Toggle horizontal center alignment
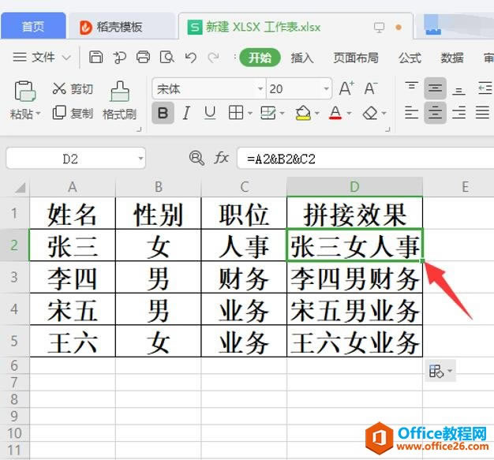Screen dimensions: 494x460 pyautogui.click(x=435, y=113)
